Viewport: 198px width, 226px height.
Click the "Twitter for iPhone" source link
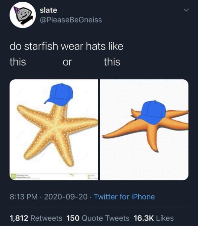[x=124, y=197]
